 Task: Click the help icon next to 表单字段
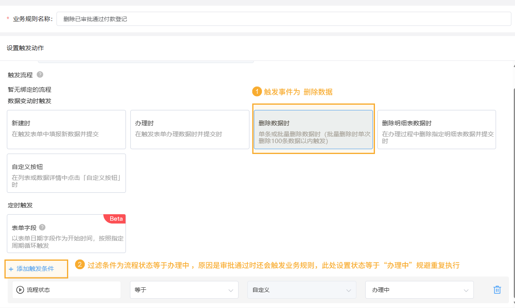(x=42, y=228)
